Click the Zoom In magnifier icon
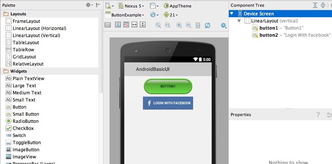 point(179,25)
